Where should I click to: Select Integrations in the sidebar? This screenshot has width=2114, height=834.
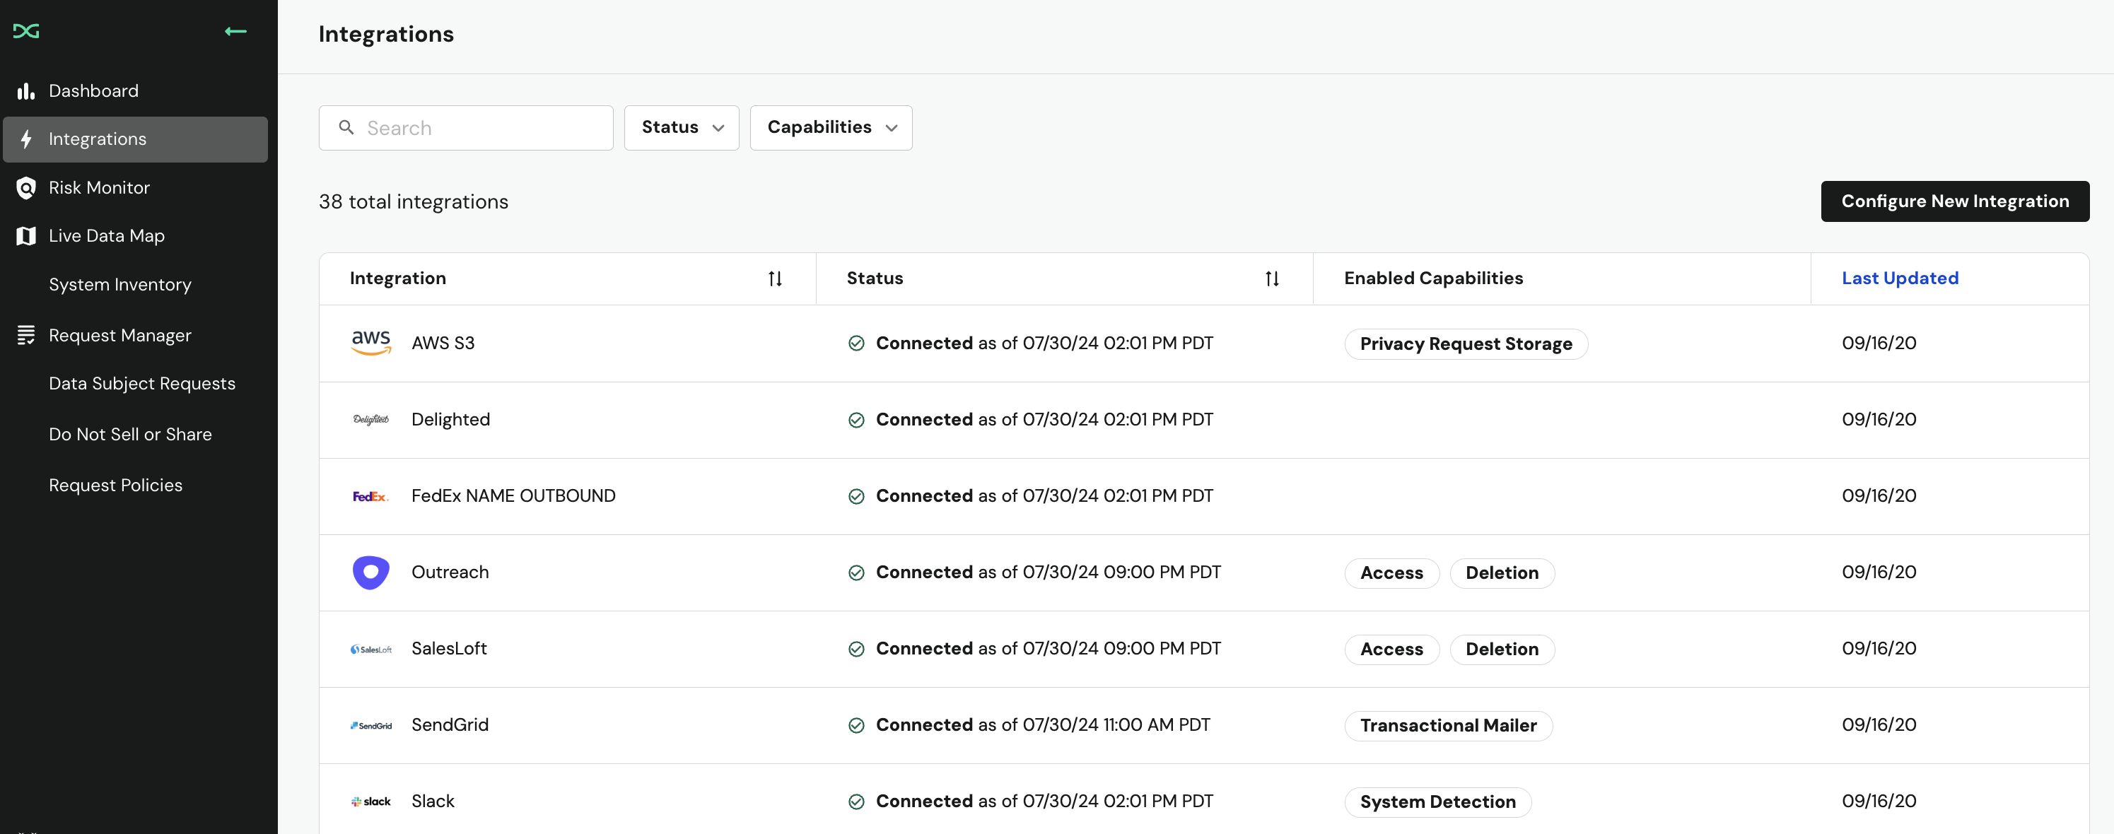pyautogui.click(x=136, y=139)
